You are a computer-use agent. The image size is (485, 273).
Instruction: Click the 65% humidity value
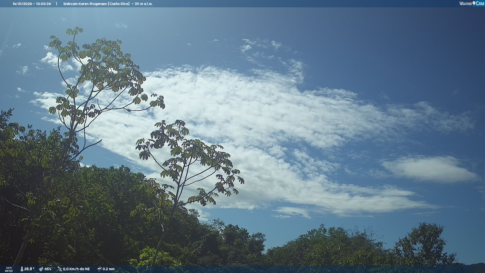click(x=48, y=269)
